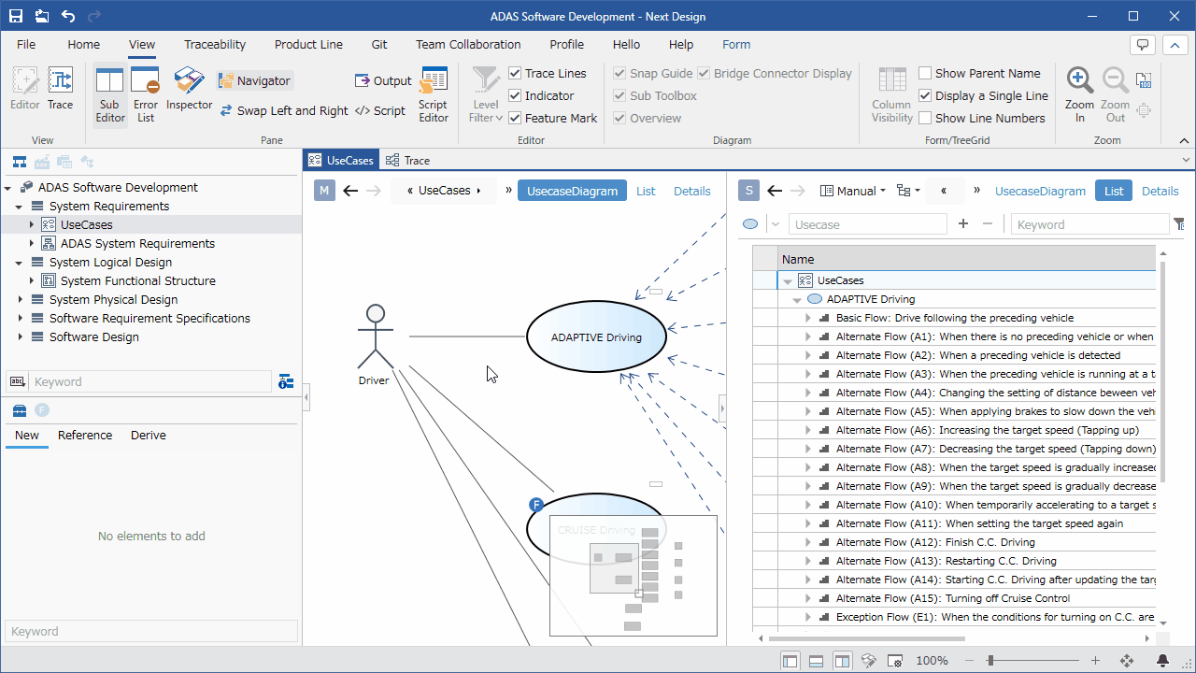Toggle the Bridge Connector Display checkbox
The width and height of the screenshot is (1196, 673).
tap(704, 73)
